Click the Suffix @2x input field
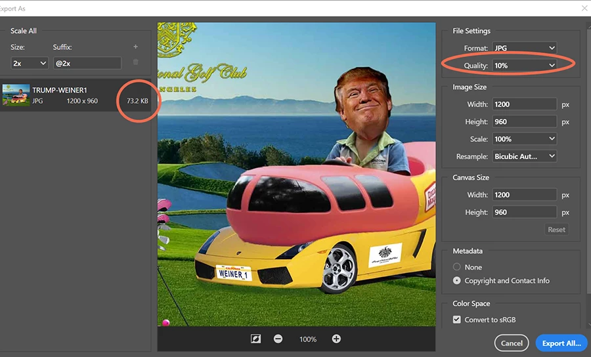The width and height of the screenshot is (591, 357). point(87,63)
